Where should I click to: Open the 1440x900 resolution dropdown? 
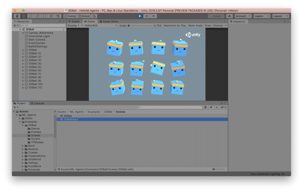(101, 25)
